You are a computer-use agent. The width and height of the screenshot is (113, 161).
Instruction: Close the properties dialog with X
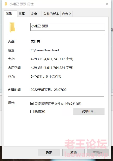(107, 4)
